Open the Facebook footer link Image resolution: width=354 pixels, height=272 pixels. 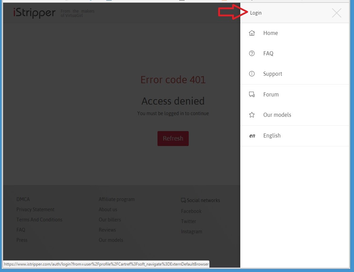(191, 211)
